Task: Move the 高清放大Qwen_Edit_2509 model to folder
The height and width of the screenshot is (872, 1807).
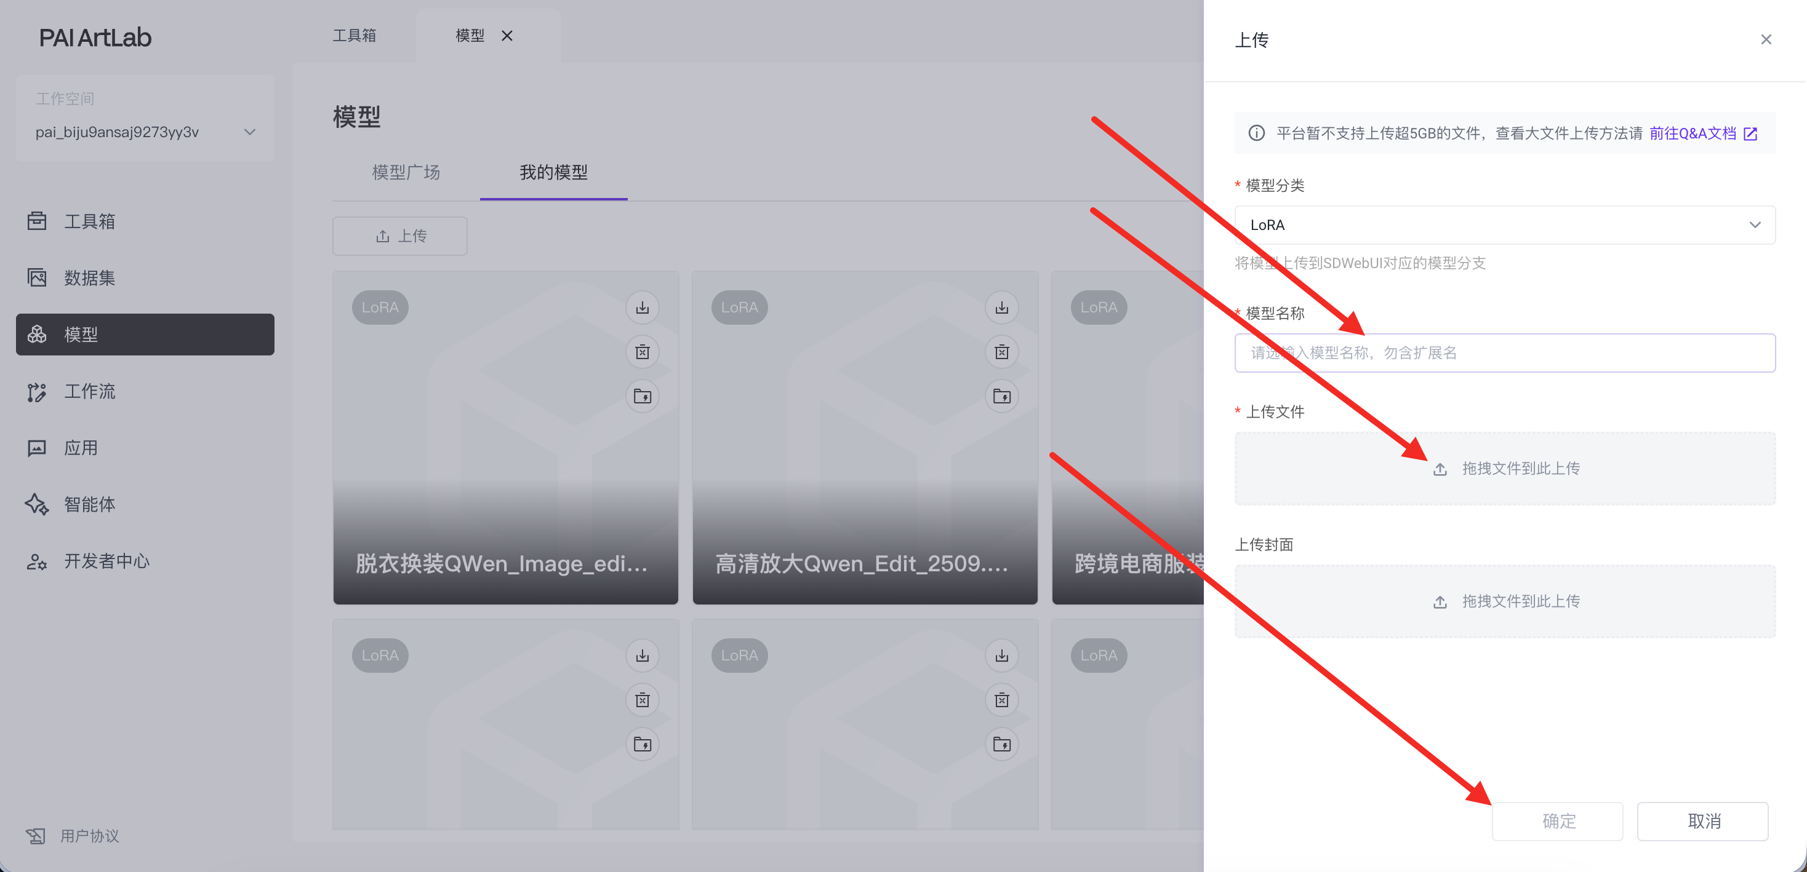Action: (x=1002, y=396)
